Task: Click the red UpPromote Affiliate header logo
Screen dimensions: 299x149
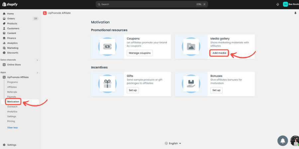Action: click(x=45, y=13)
